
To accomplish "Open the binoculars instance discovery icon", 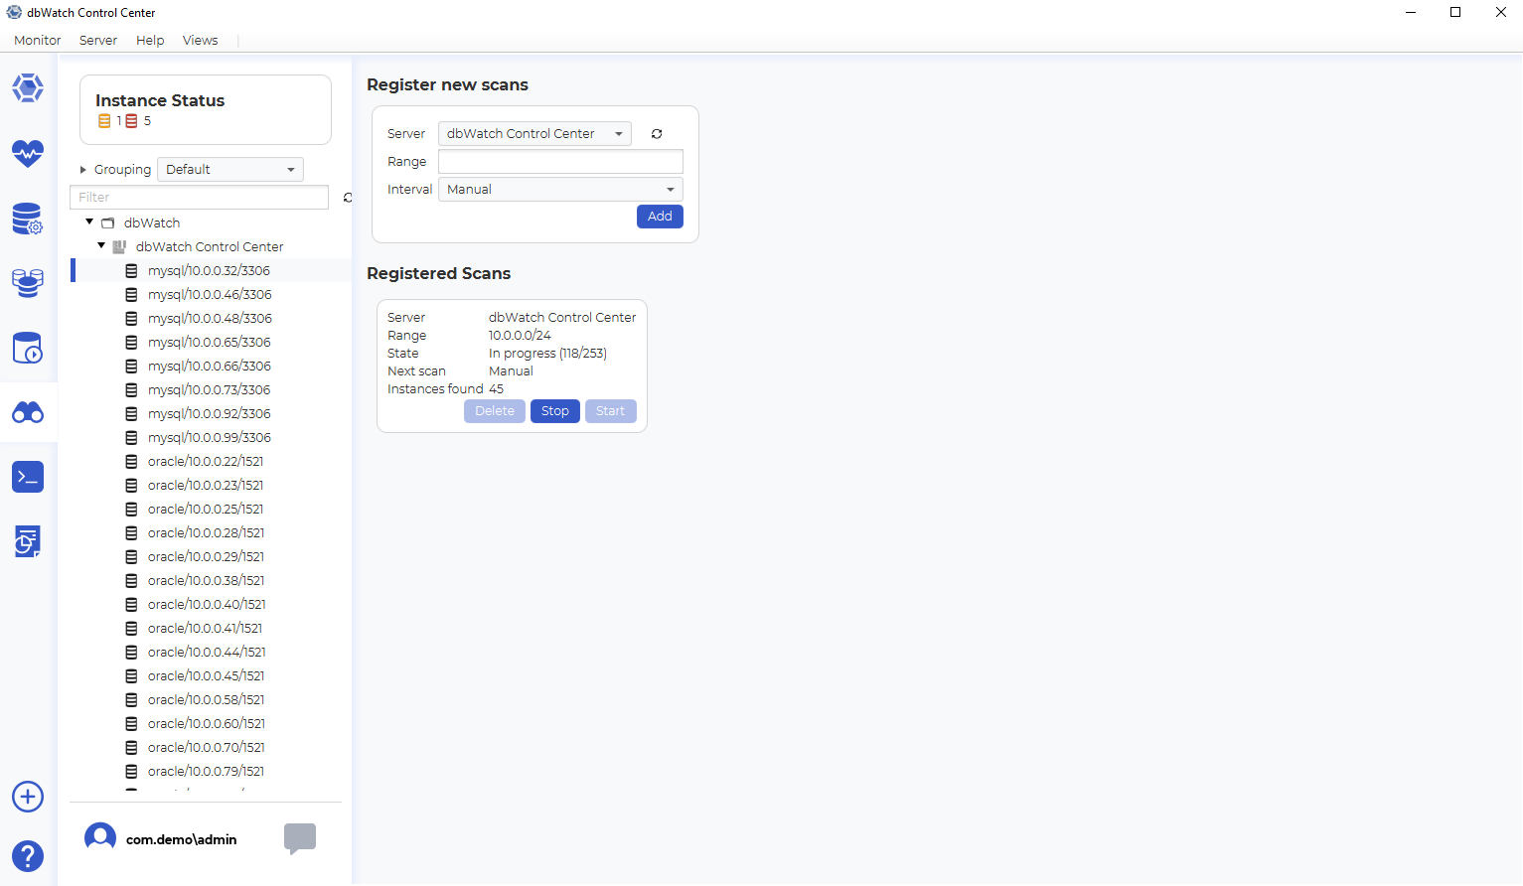I will click(28, 413).
